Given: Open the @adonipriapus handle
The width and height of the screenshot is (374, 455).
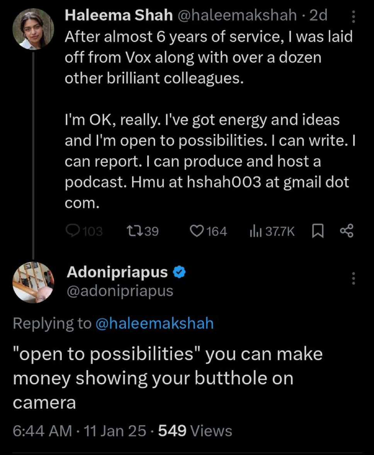Looking at the screenshot, I should point(120,290).
